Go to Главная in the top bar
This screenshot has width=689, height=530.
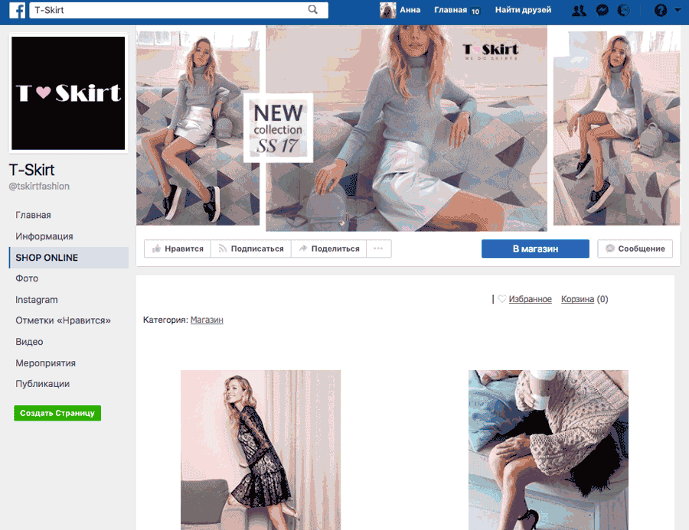450,10
